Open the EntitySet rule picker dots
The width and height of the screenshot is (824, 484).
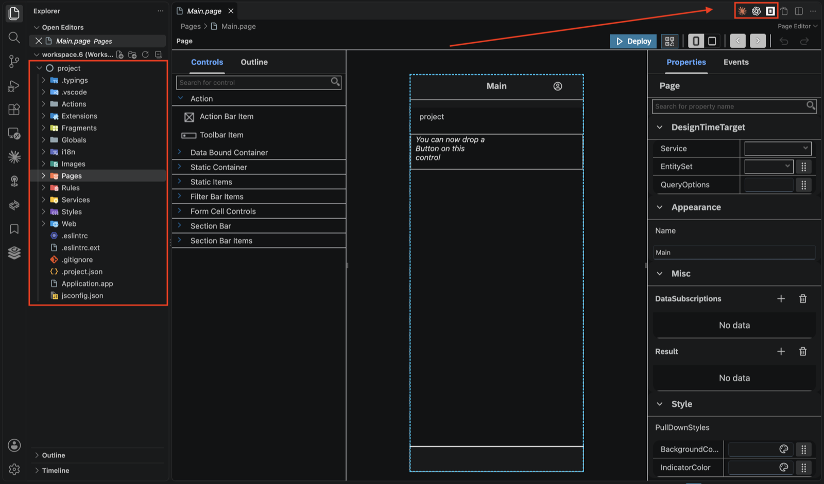(803, 167)
